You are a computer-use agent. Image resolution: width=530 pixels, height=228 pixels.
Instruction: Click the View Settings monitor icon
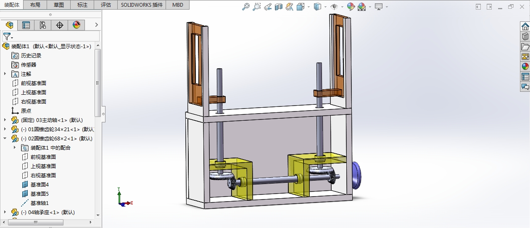(379, 7)
